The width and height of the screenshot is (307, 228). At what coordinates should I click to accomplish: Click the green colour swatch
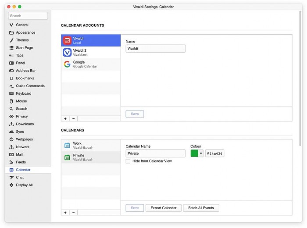194,153
